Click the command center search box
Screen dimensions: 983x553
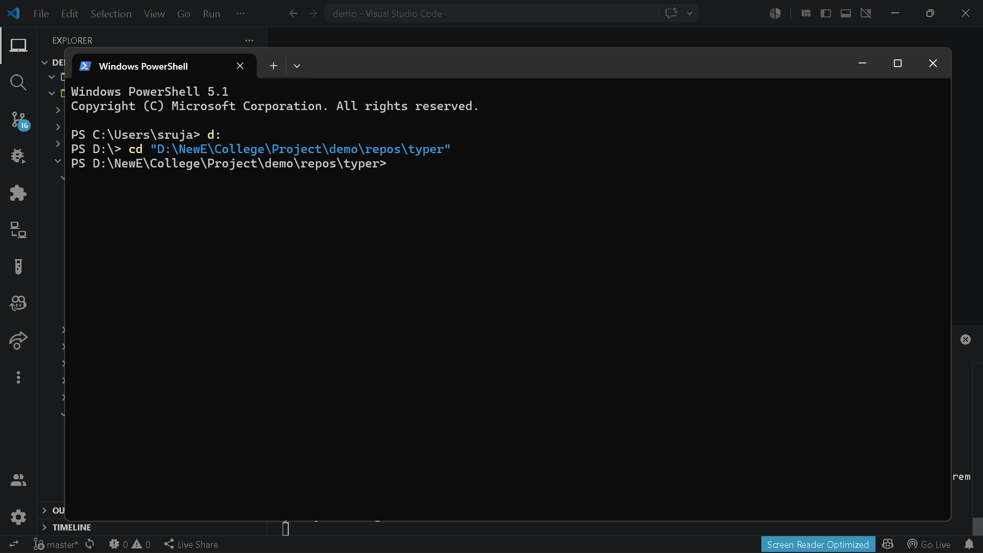491,13
